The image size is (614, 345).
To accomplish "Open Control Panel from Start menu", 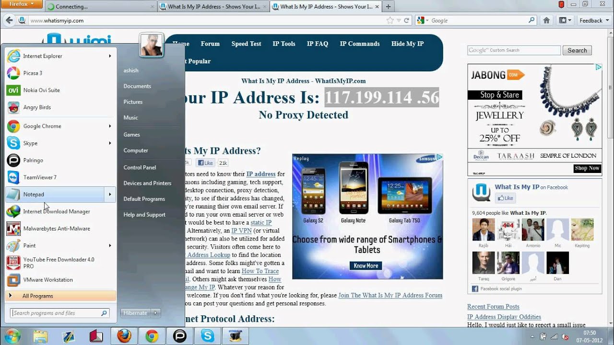I will tap(140, 168).
